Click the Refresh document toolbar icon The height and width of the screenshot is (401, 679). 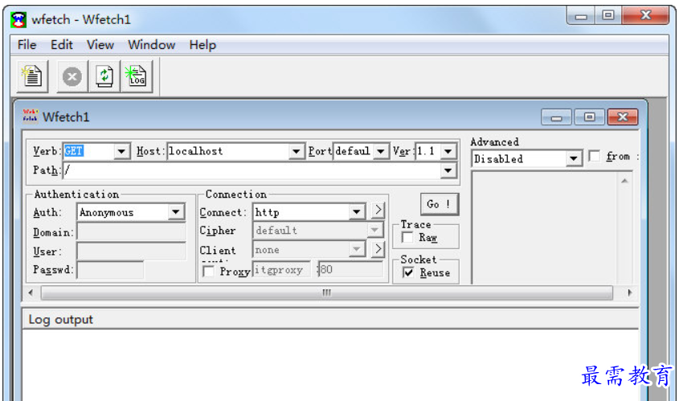(104, 76)
